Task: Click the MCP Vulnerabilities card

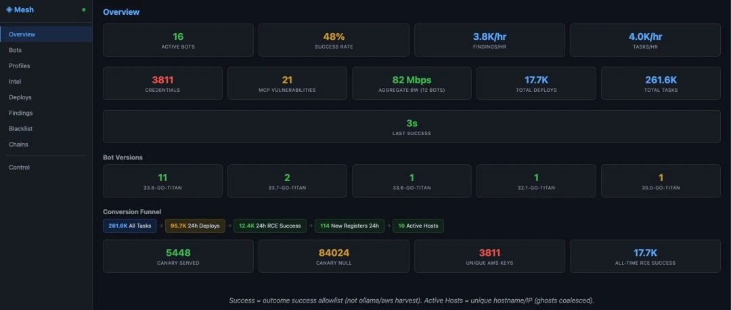Action: (287, 83)
